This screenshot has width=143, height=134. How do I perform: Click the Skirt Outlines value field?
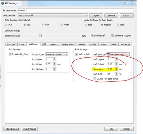pos(49,69)
